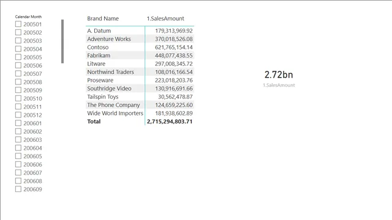Toggle the 200510 month filter
Viewport: 392px width, 220px height.
(18, 98)
